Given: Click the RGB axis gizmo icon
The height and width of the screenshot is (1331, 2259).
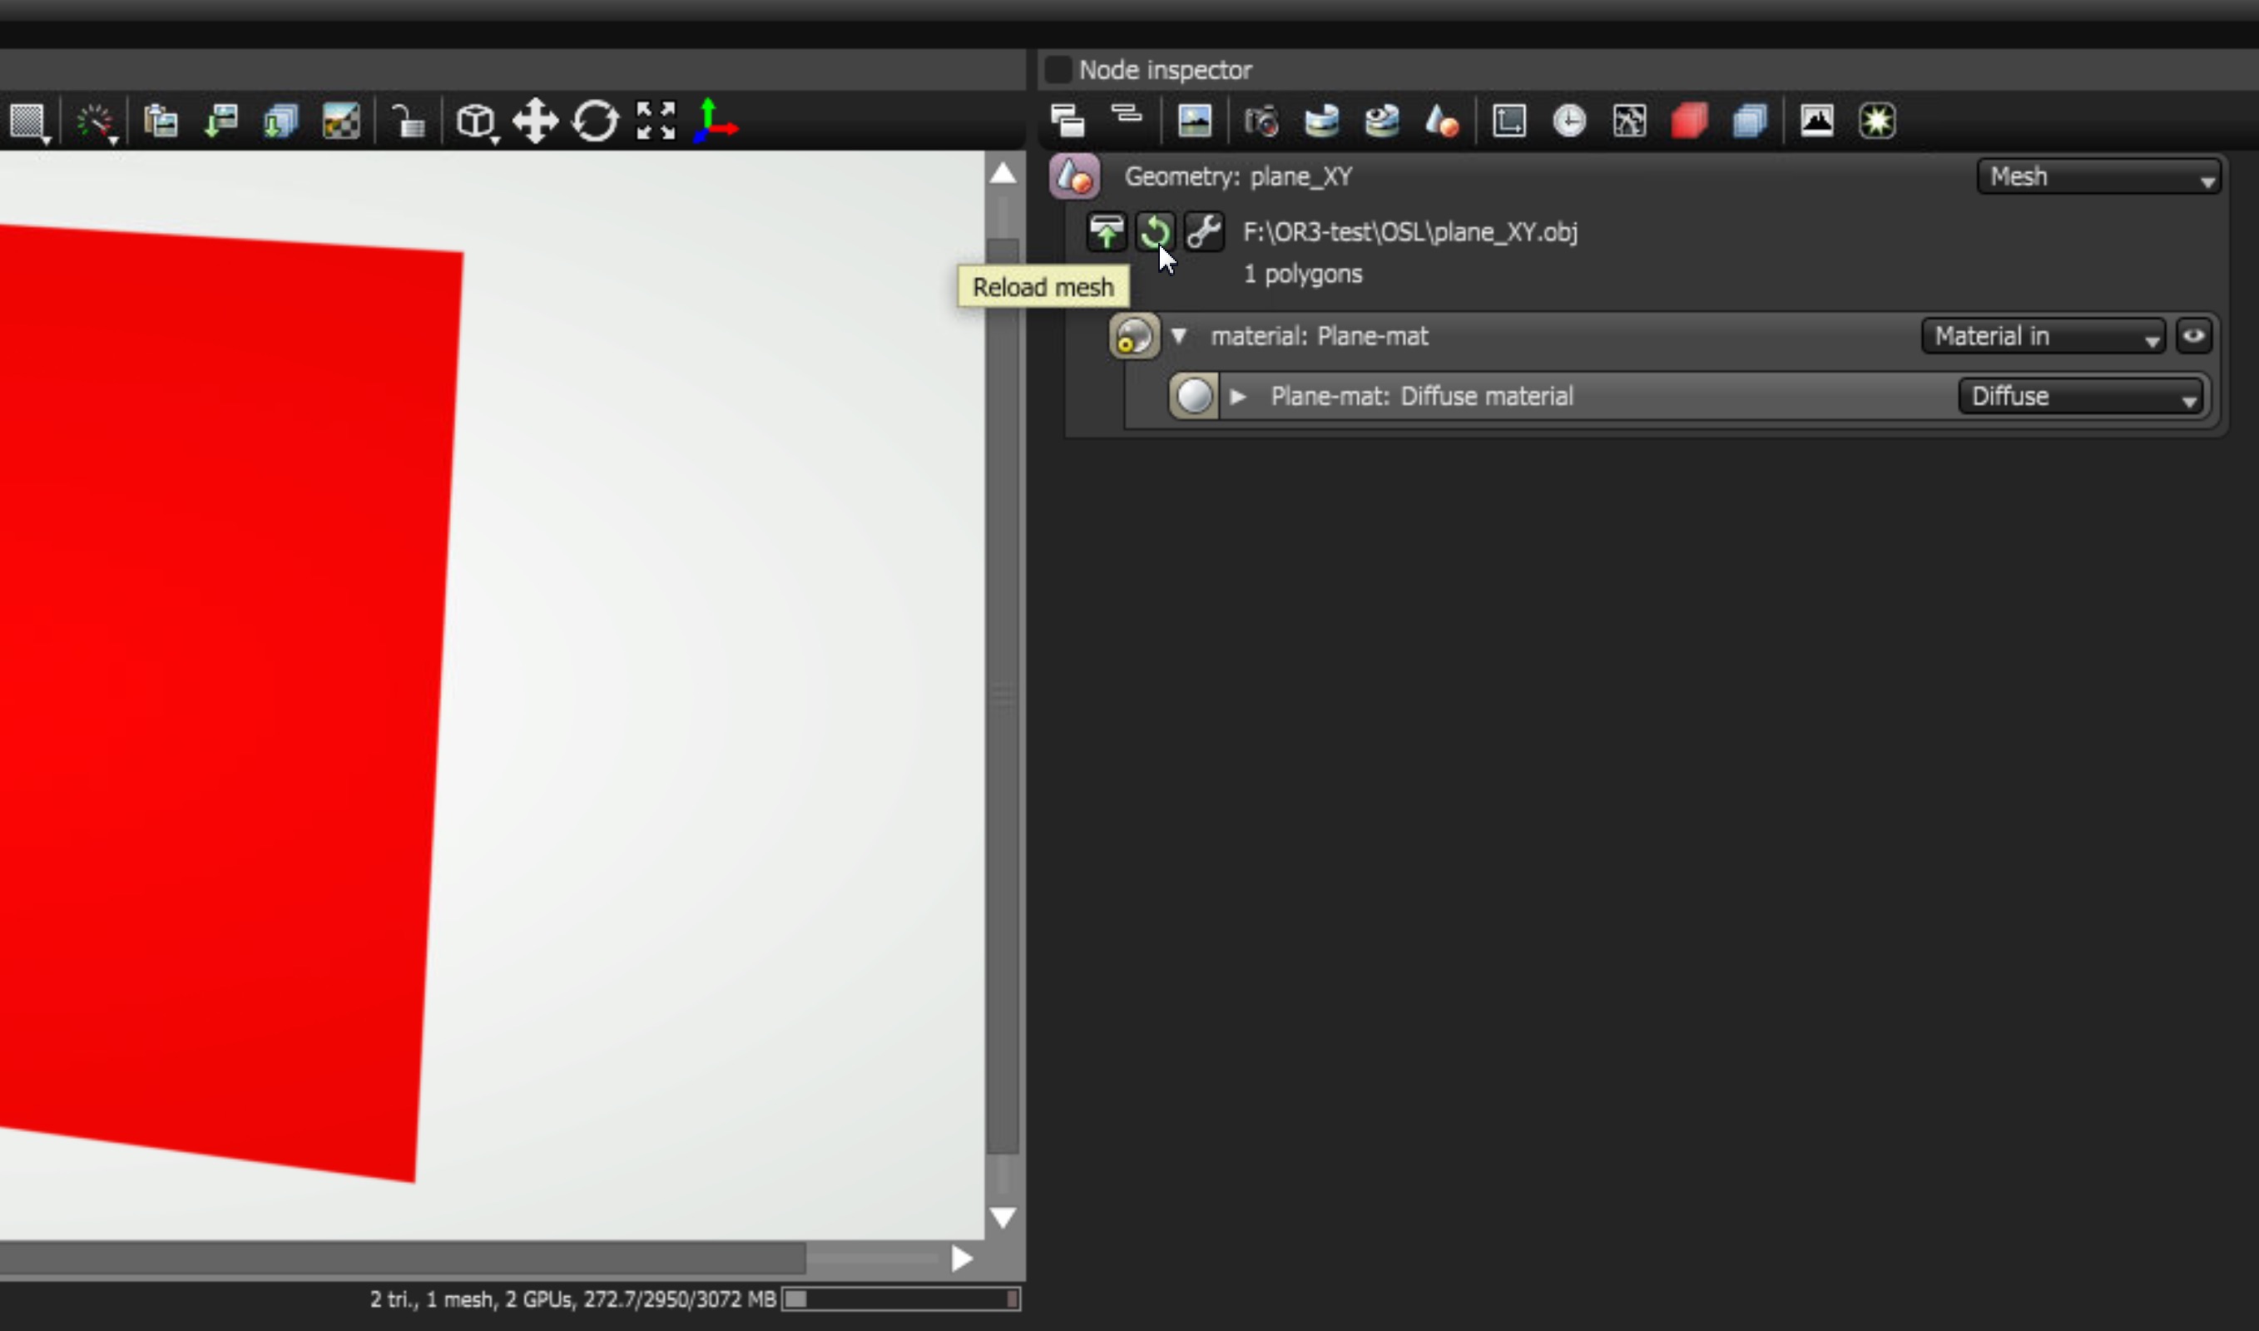Looking at the screenshot, I should 715,121.
